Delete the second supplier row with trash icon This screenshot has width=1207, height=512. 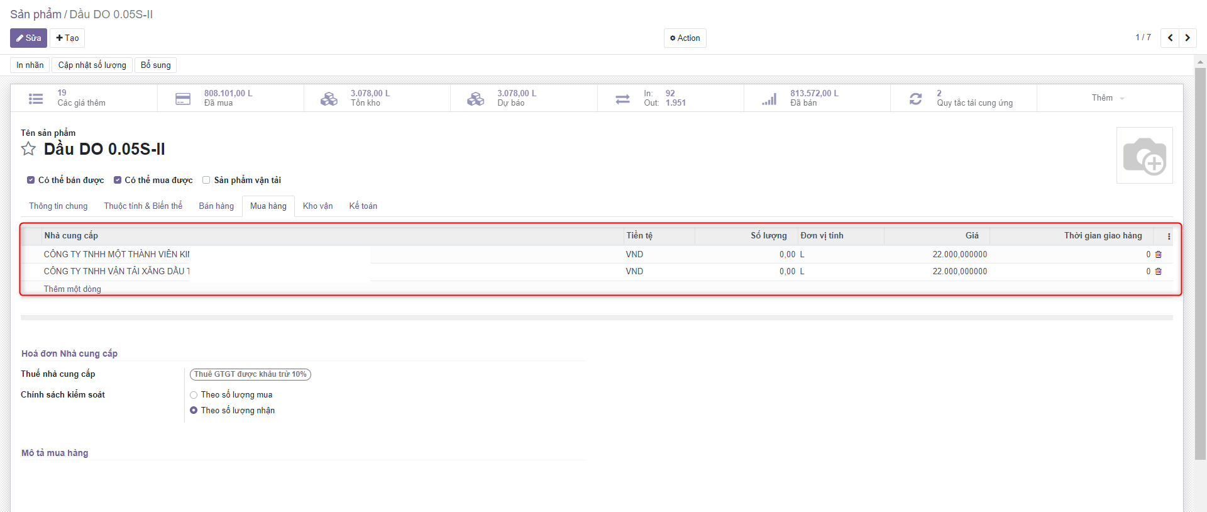(x=1159, y=272)
